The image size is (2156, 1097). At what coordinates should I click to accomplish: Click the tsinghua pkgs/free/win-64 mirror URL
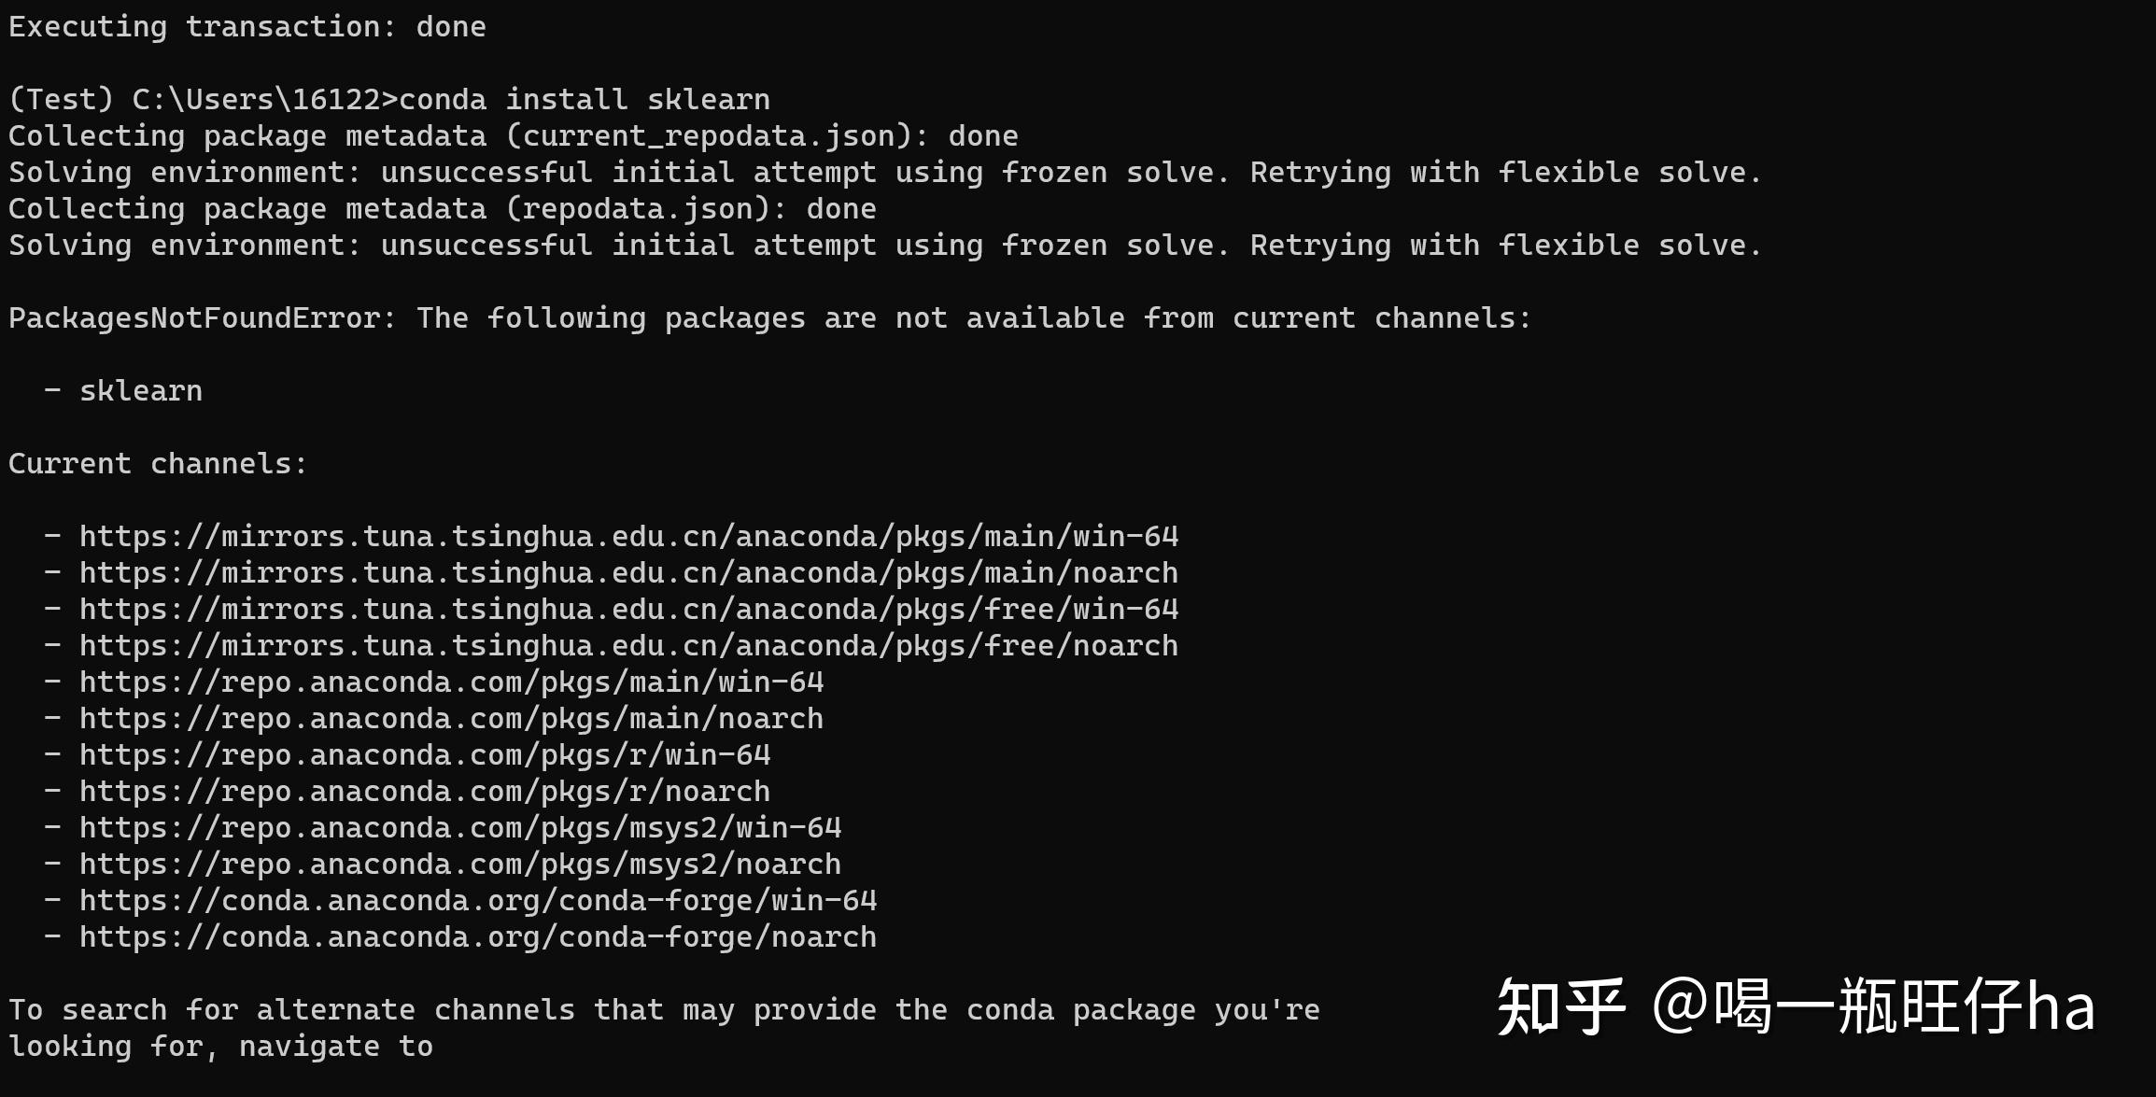[628, 610]
